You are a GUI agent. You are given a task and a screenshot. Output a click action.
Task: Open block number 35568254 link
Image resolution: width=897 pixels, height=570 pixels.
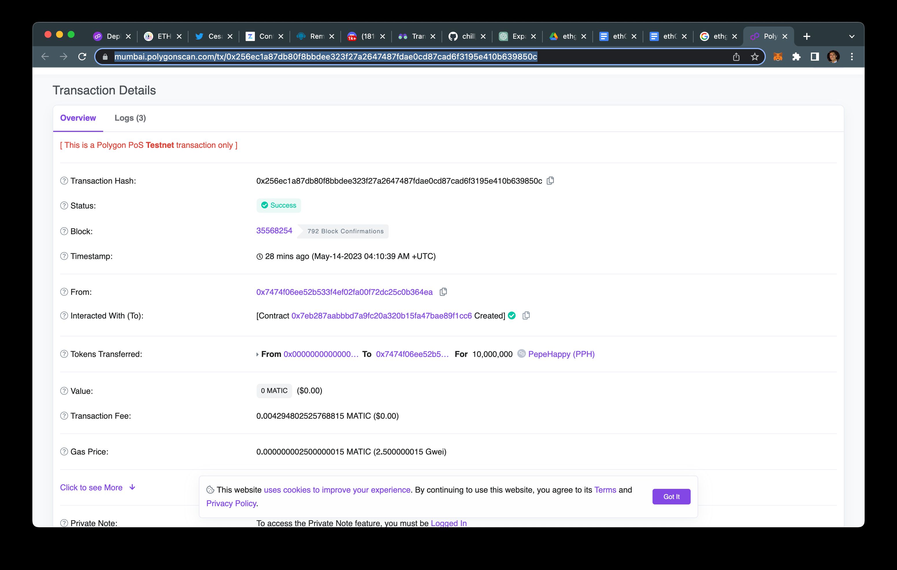[274, 230]
